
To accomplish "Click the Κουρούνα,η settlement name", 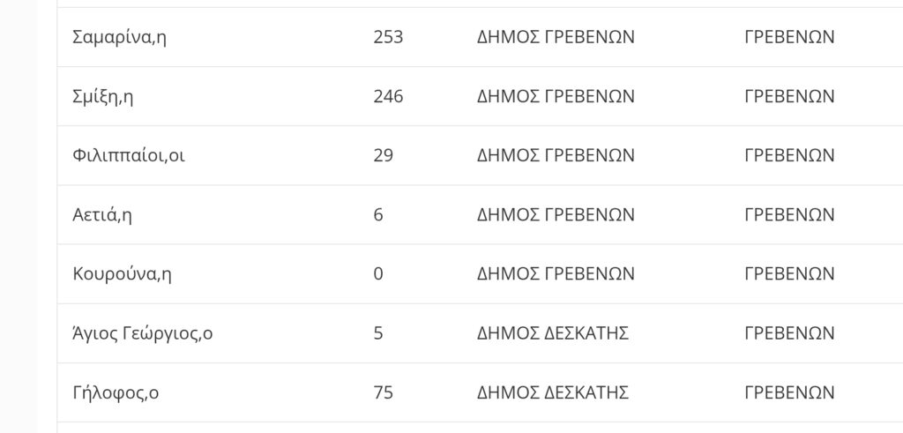I will (122, 273).
